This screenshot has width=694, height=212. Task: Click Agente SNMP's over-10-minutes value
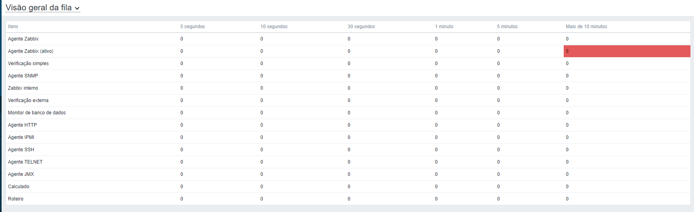[567, 76]
